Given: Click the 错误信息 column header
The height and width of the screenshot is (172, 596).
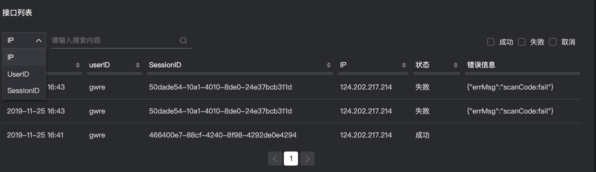Looking at the screenshot, I should pyautogui.click(x=481, y=65).
